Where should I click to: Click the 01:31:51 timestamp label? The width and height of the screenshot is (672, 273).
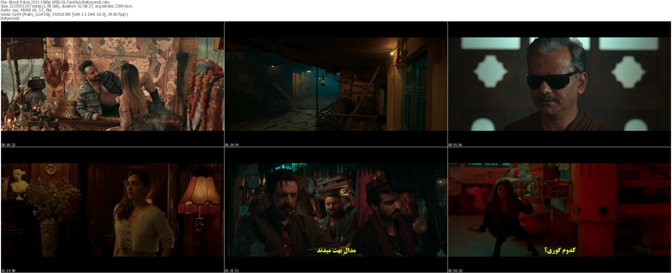pos(232,271)
